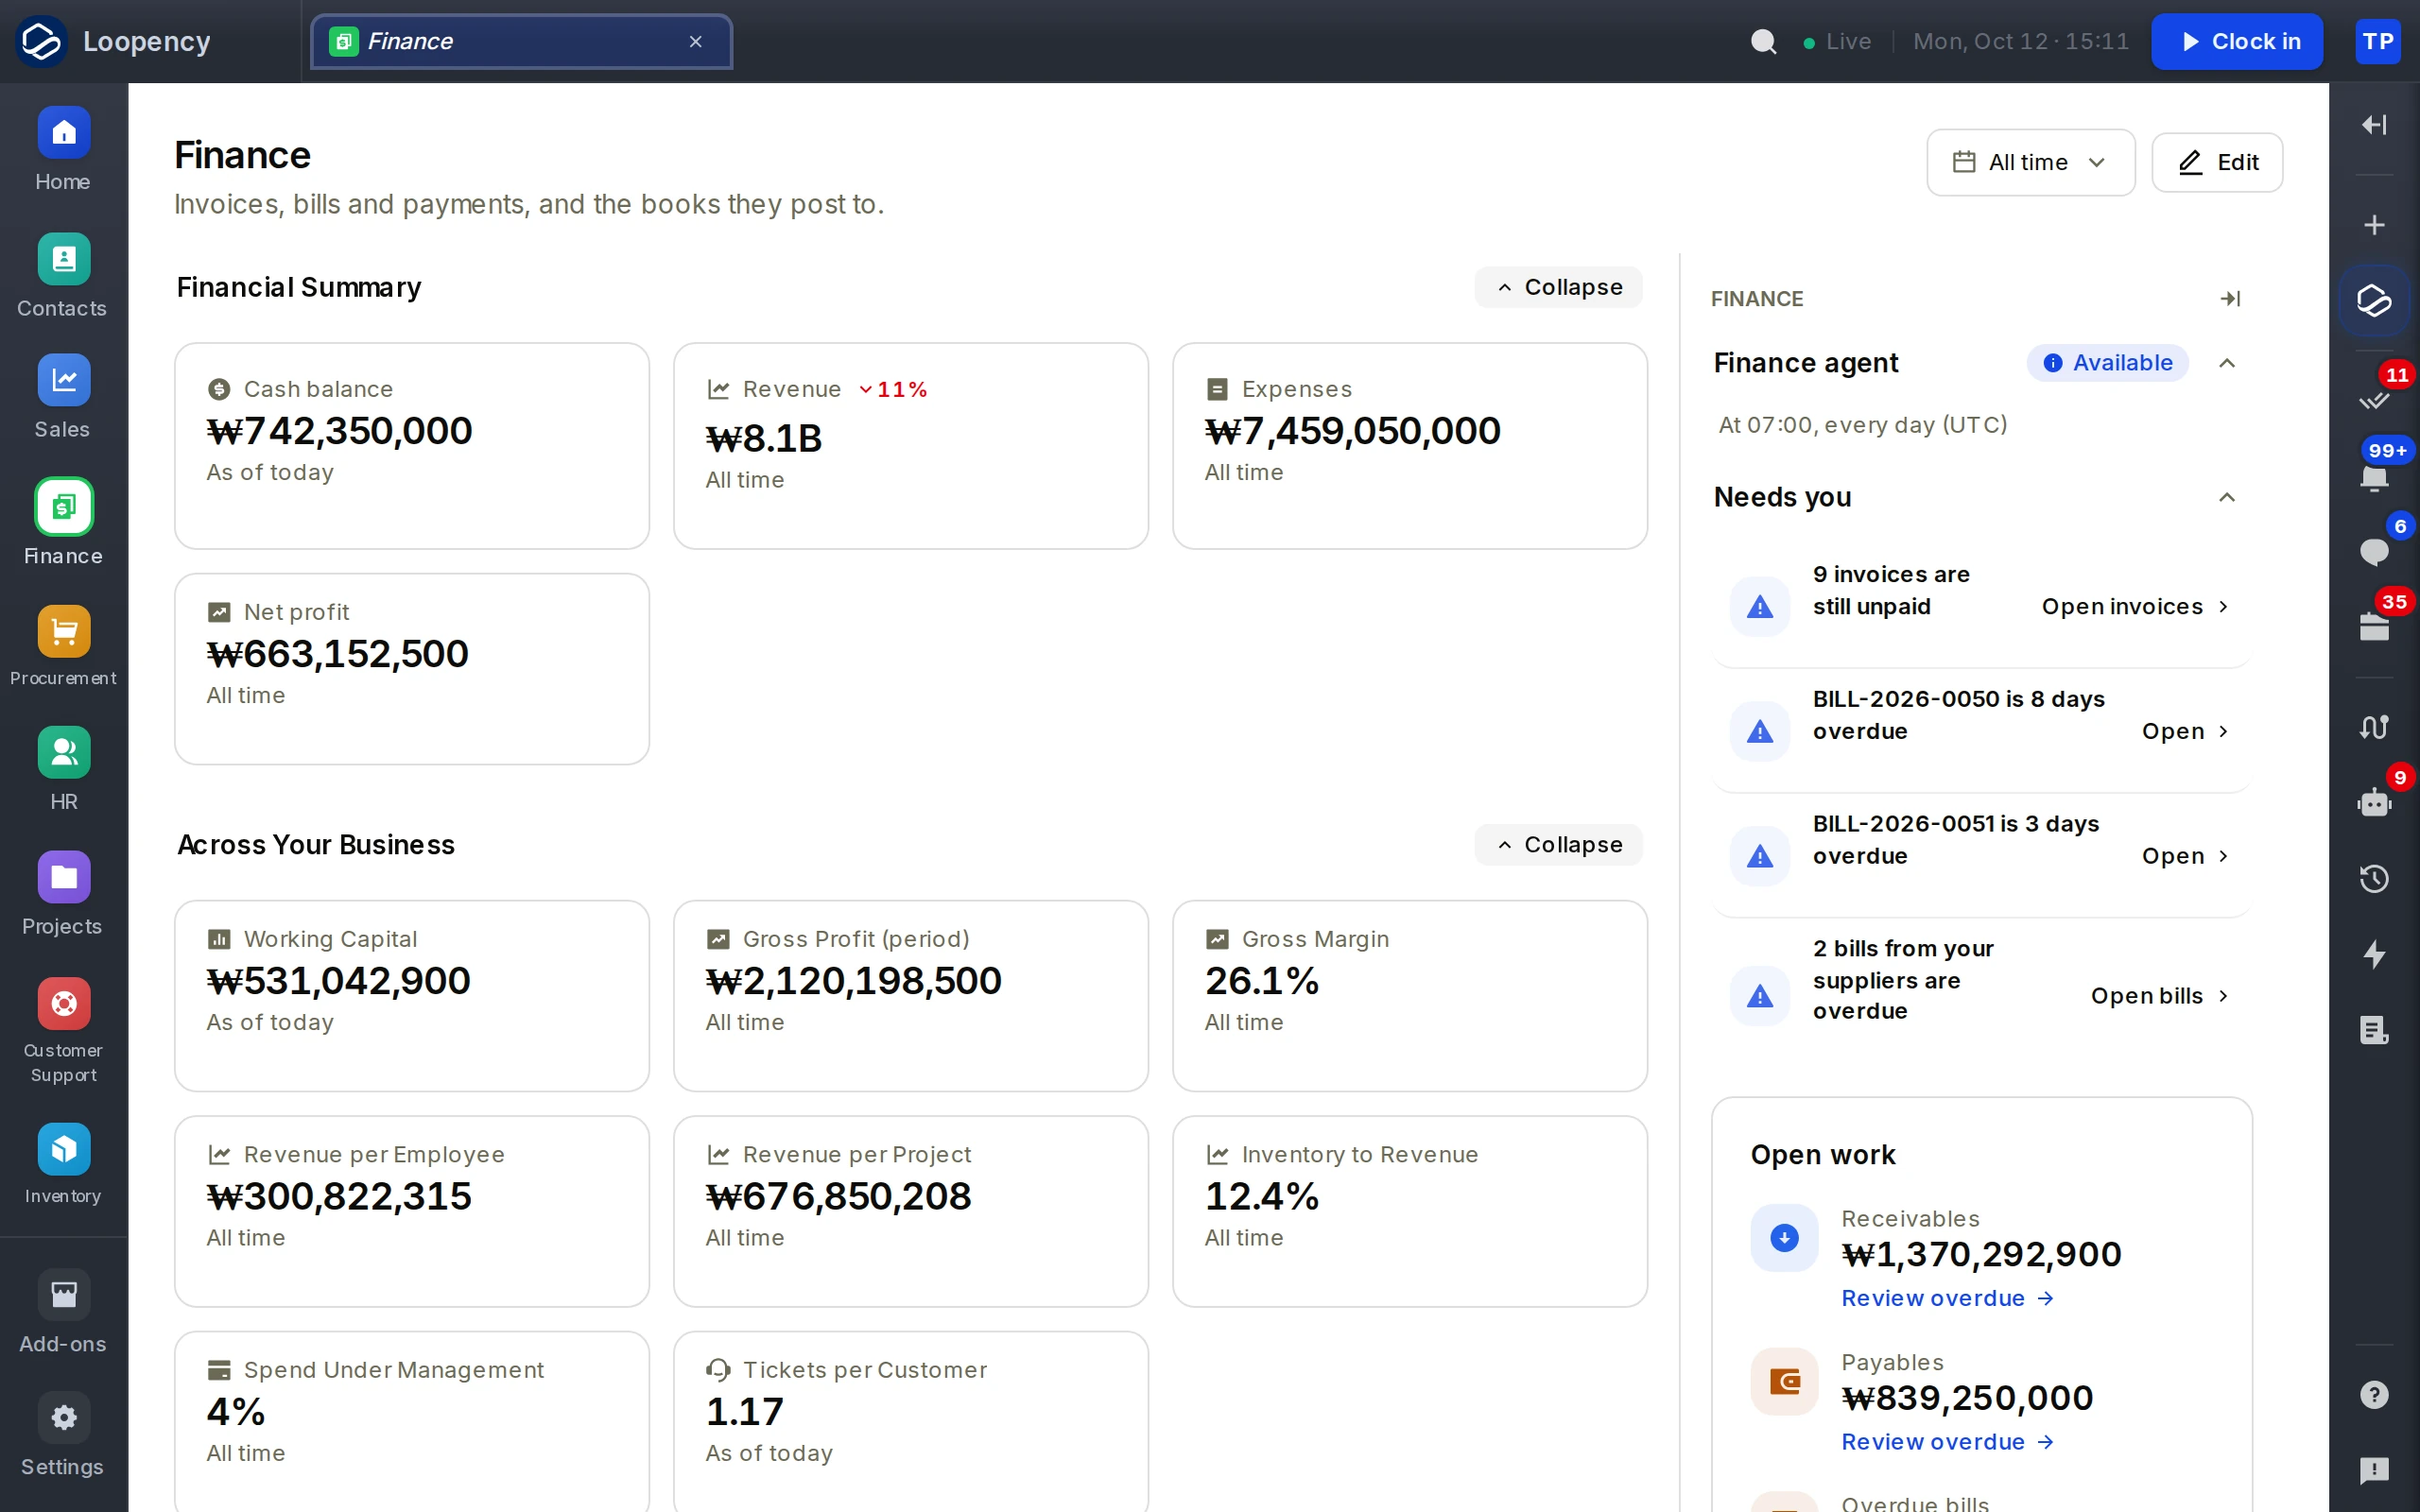Go to the Sales module
The width and height of the screenshot is (2420, 1512).
(63, 397)
